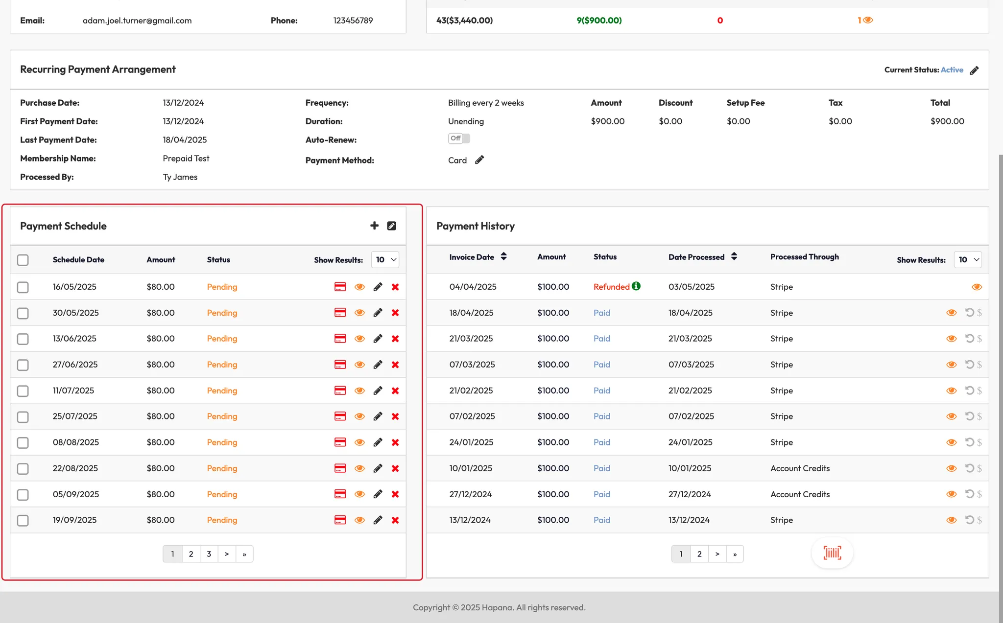Open Payment Schedule Show Results dropdown
Screen dimensions: 1003x623
click(385, 260)
